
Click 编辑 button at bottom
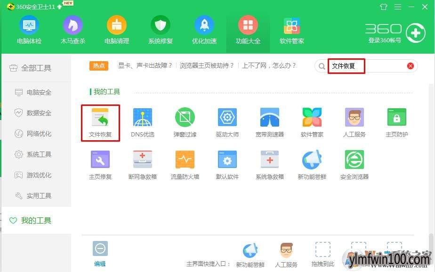point(100,254)
